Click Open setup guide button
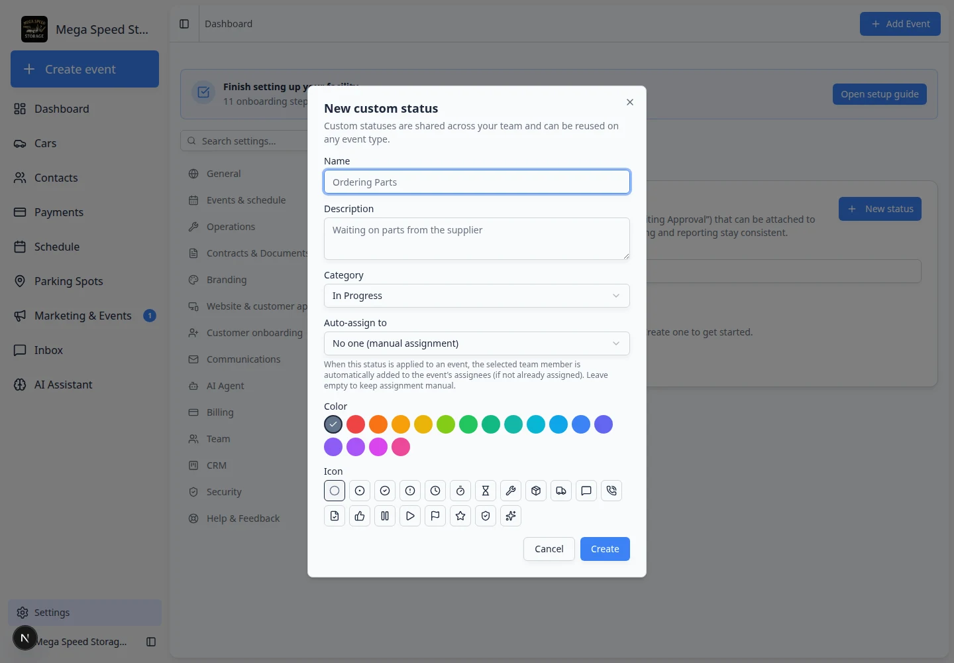 880,94
